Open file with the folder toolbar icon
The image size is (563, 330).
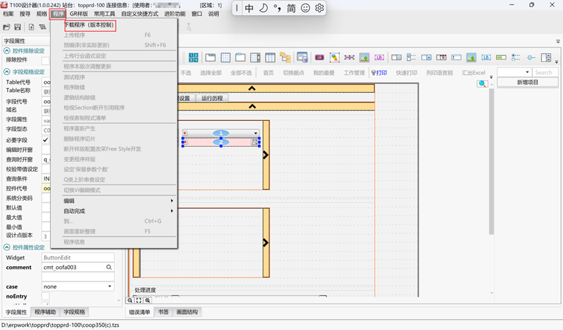[7, 27]
